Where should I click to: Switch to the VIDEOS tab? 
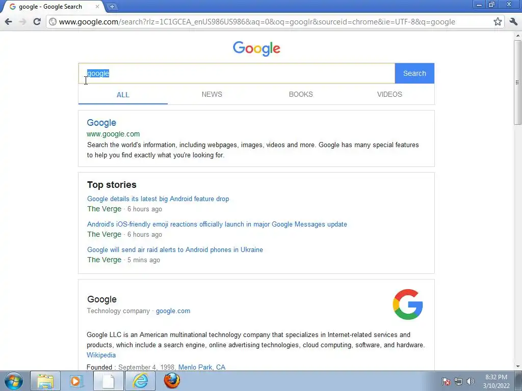(389, 94)
